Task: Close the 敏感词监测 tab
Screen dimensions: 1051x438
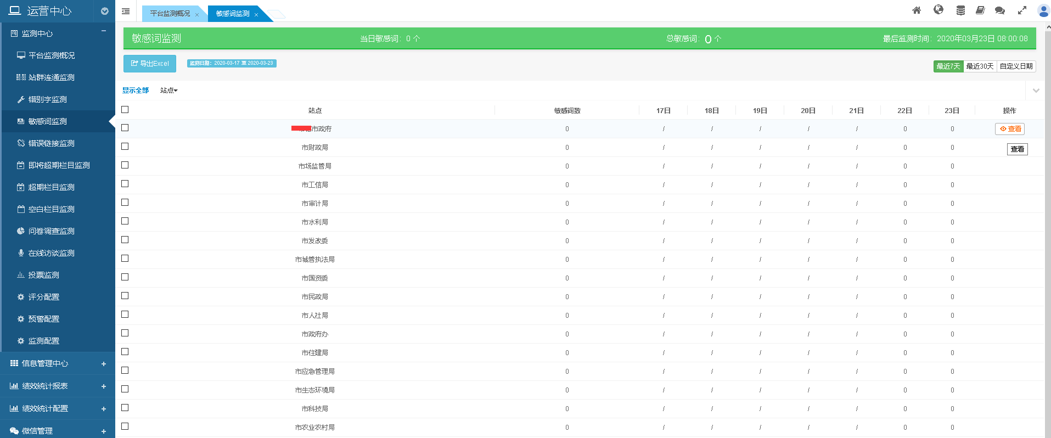Action: click(256, 15)
